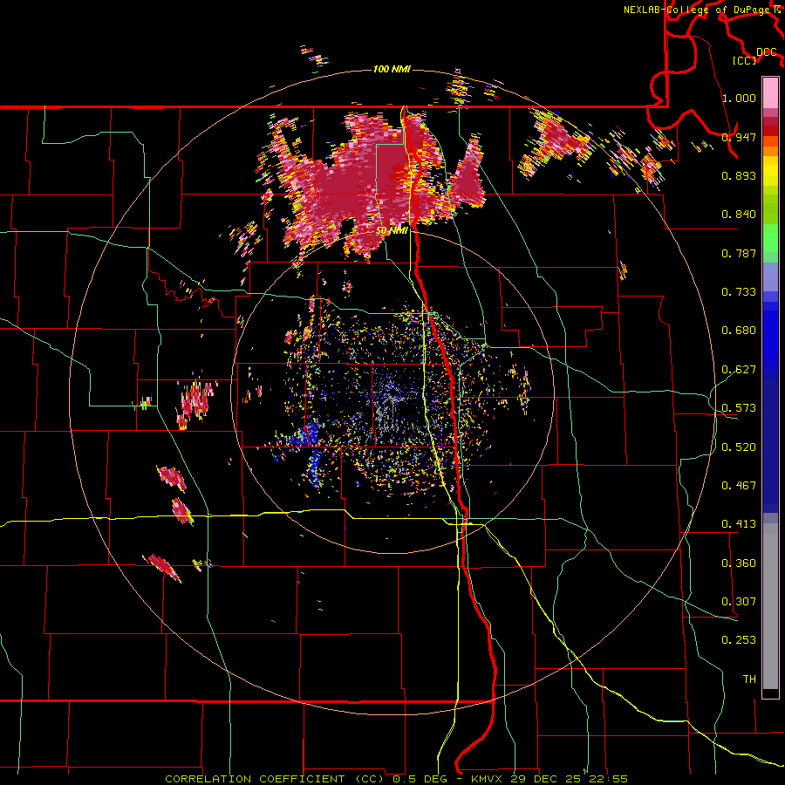Viewport: 785px width, 785px height.
Task: Click the 0.573 scale value
Action: click(x=739, y=408)
